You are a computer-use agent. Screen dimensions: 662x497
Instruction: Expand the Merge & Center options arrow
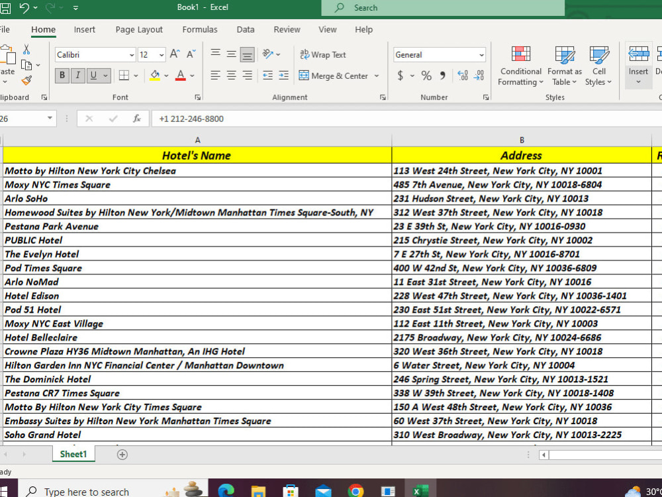click(x=377, y=76)
